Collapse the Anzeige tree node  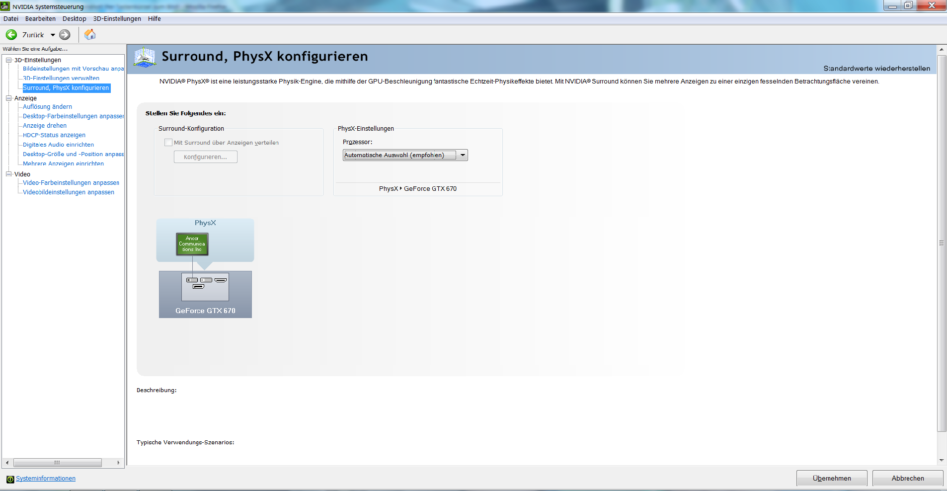pyautogui.click(x=8, y=98)
